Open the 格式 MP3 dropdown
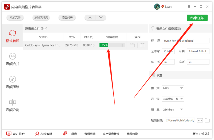214x140 pixels. pos(173,88)
